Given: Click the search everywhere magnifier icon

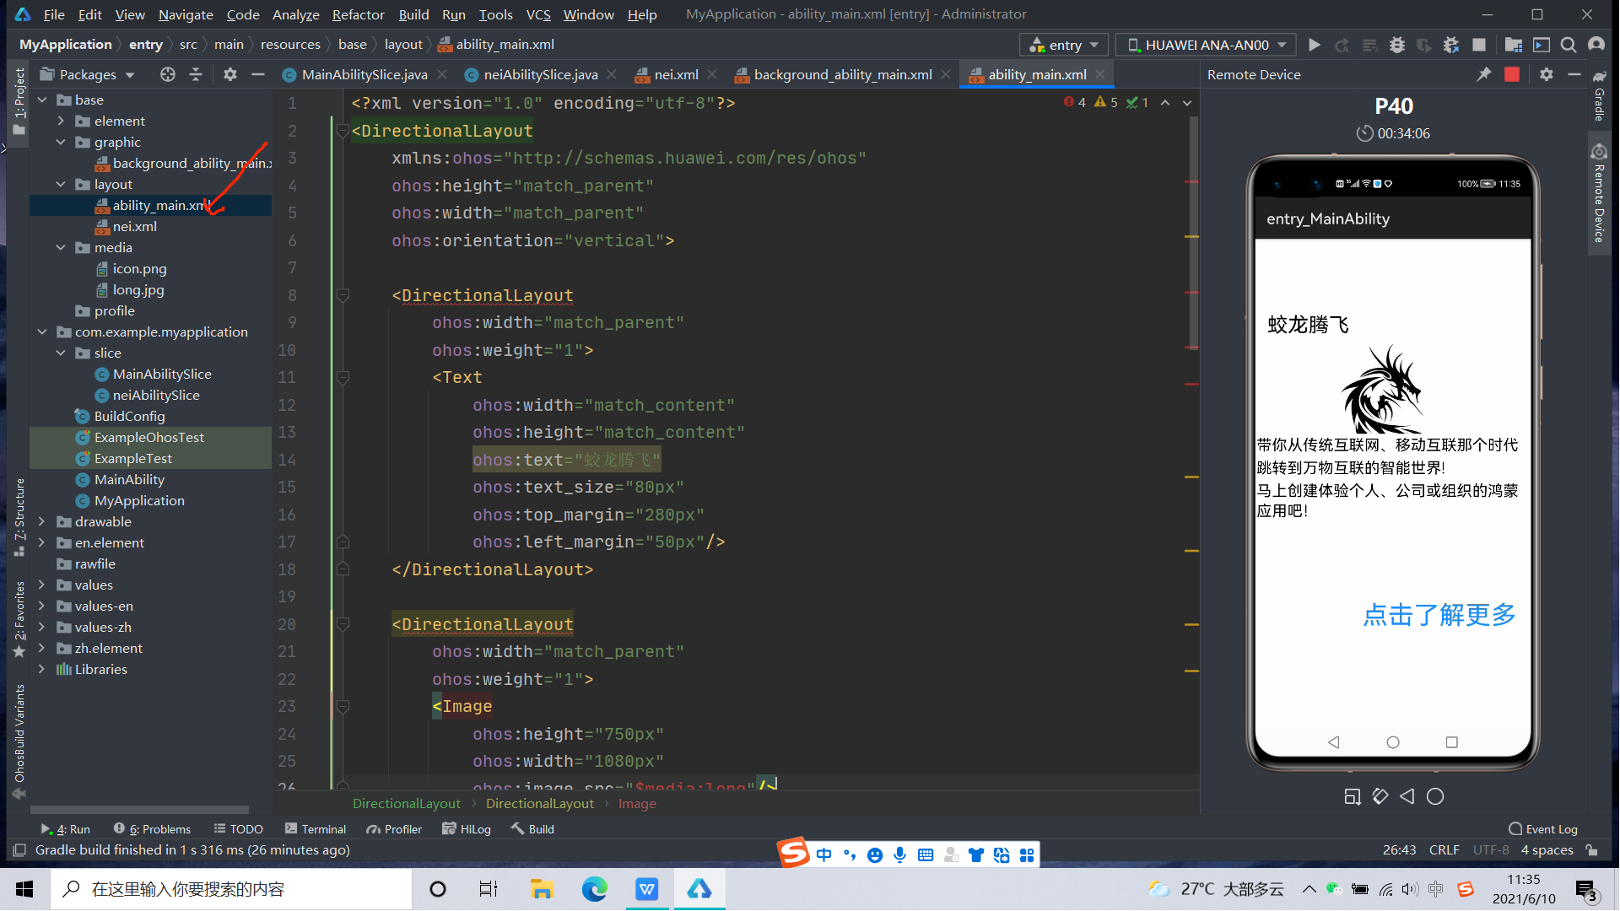Looking at the screenshot, I should [1568, 45].
